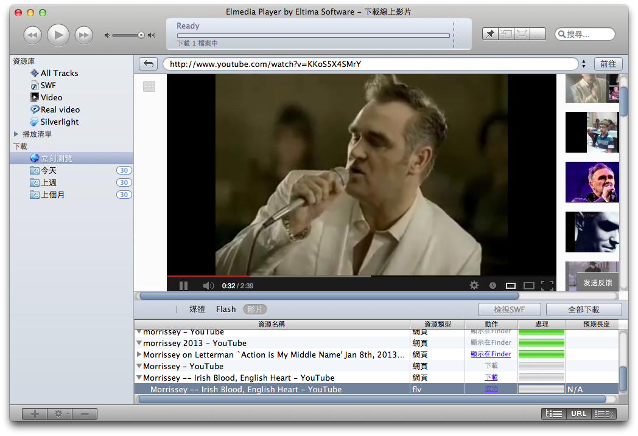This screenshot has height=436, width=638.
Task: Select the SWF library item
Action: coord(48,85)
